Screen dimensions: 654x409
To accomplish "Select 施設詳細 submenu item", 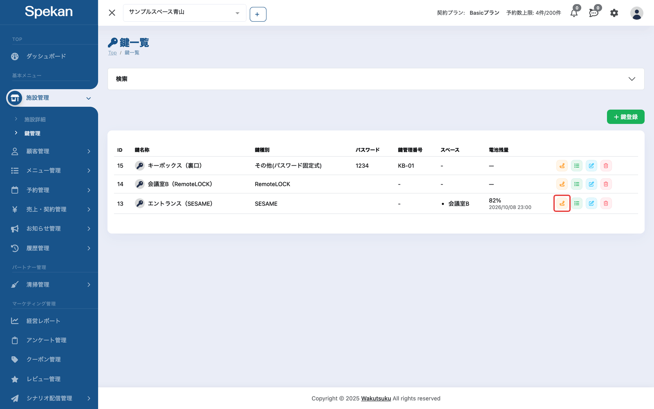I will 35,119.
